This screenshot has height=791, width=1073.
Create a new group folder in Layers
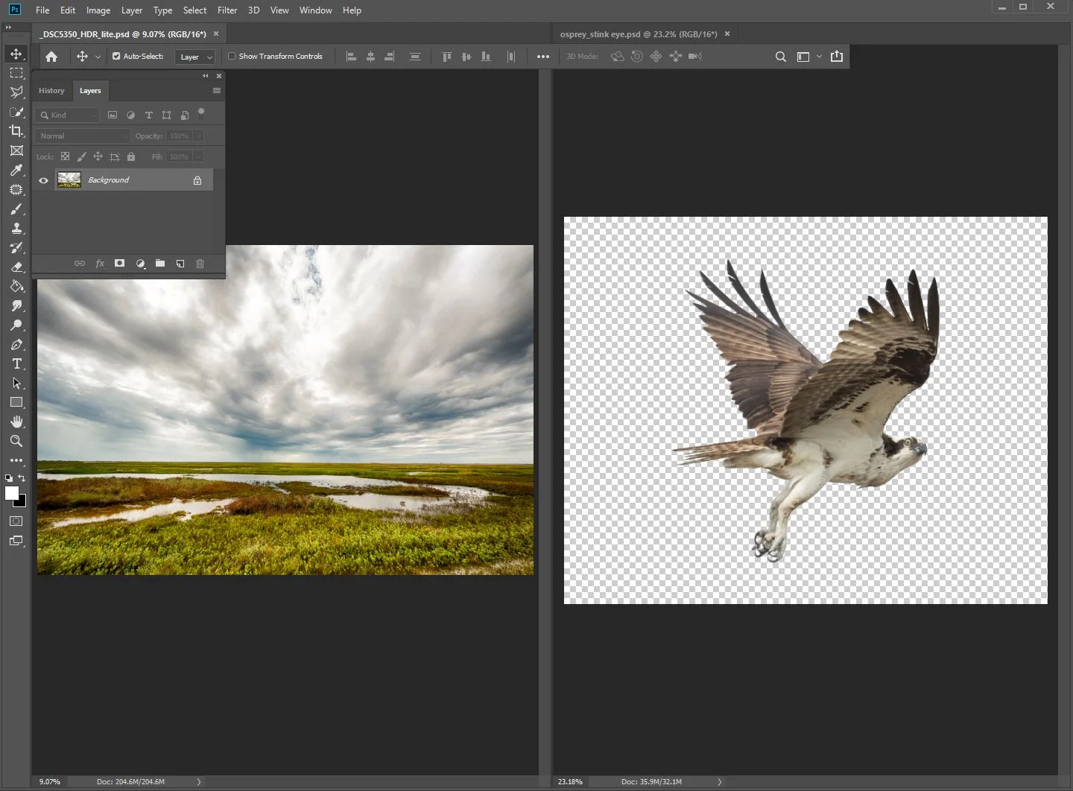point(160,264)
